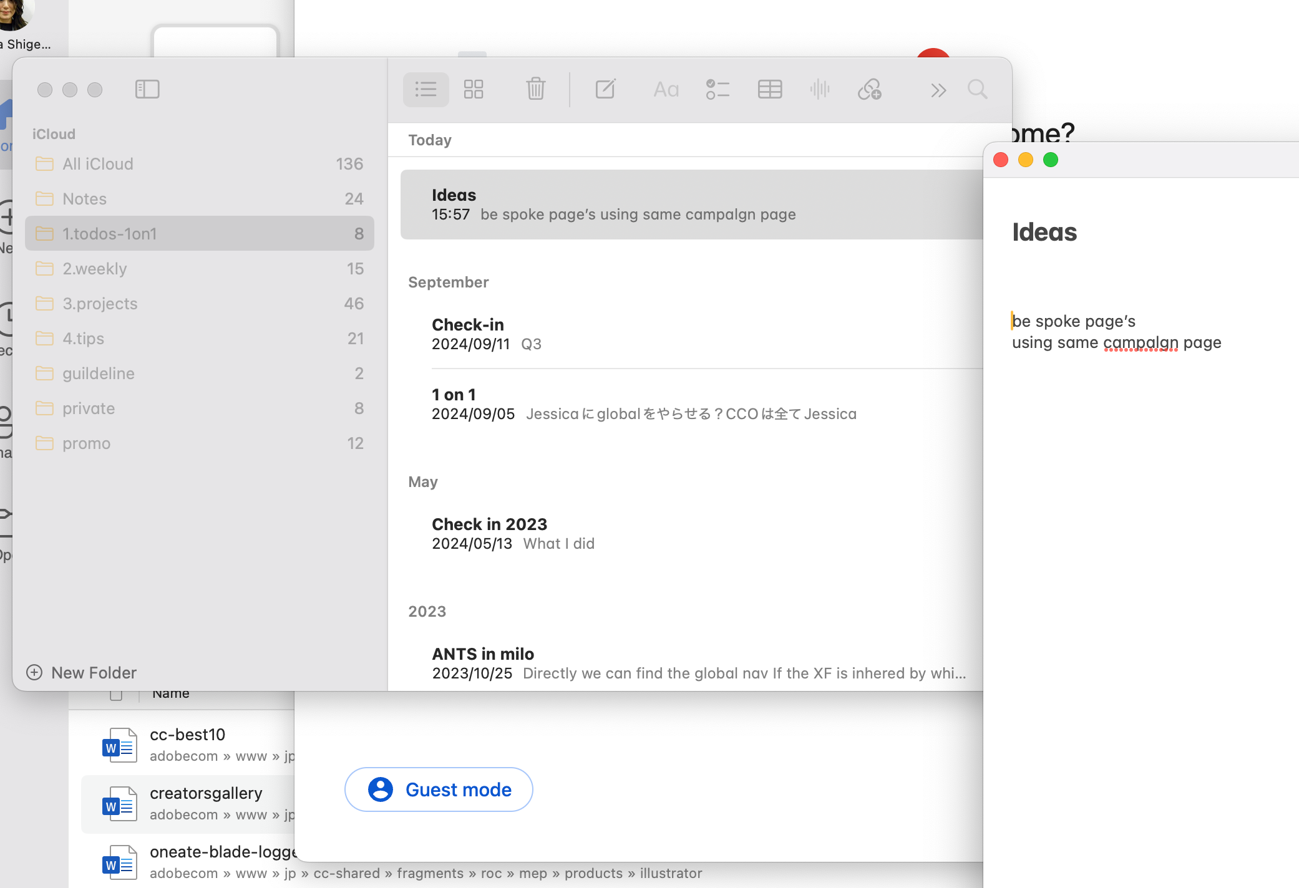Switch to gallery grid view
Image resolution: width=1299 pixels, height=888 pixels.
[x=474, y=89]
